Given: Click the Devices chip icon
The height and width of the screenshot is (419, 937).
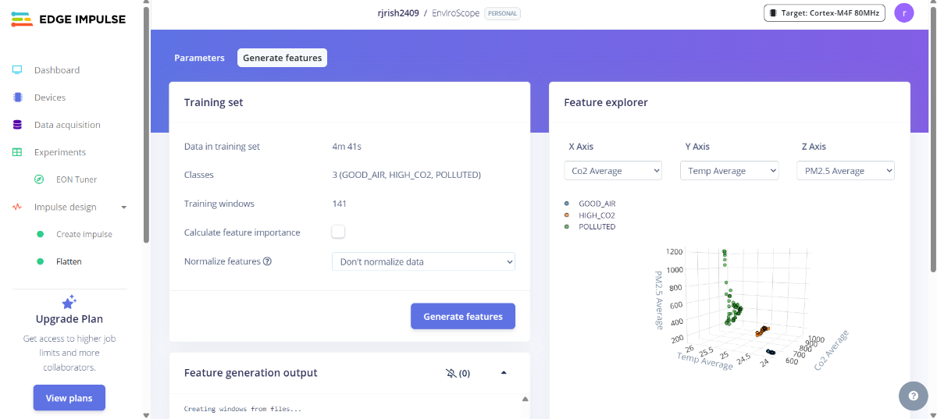Looking at the screenshot, I should click(17, 98).
